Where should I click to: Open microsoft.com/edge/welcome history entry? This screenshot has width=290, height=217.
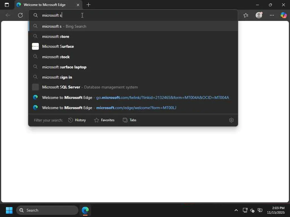coord(133,107)
